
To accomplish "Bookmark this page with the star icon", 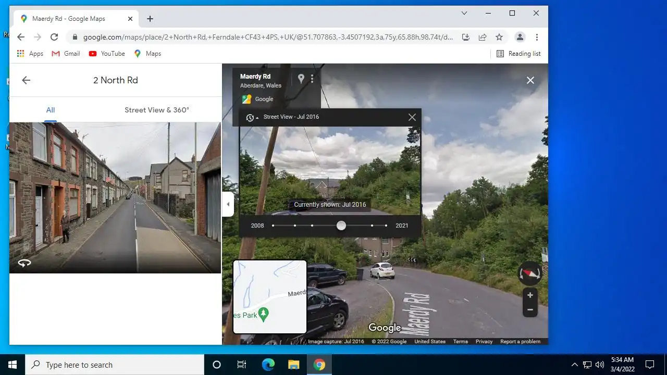I will pyautogui.click(x=499, y=37).
